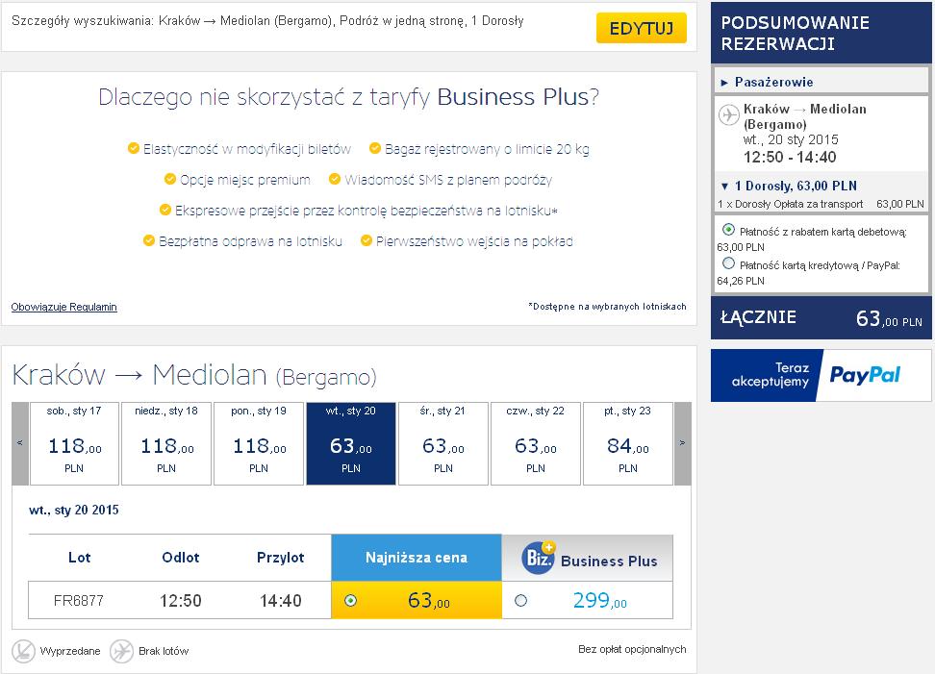Click the Business Plus Biz badge icon
This screenshot has height=674, width=935.
pyautogui.click(x=539, y=558)
